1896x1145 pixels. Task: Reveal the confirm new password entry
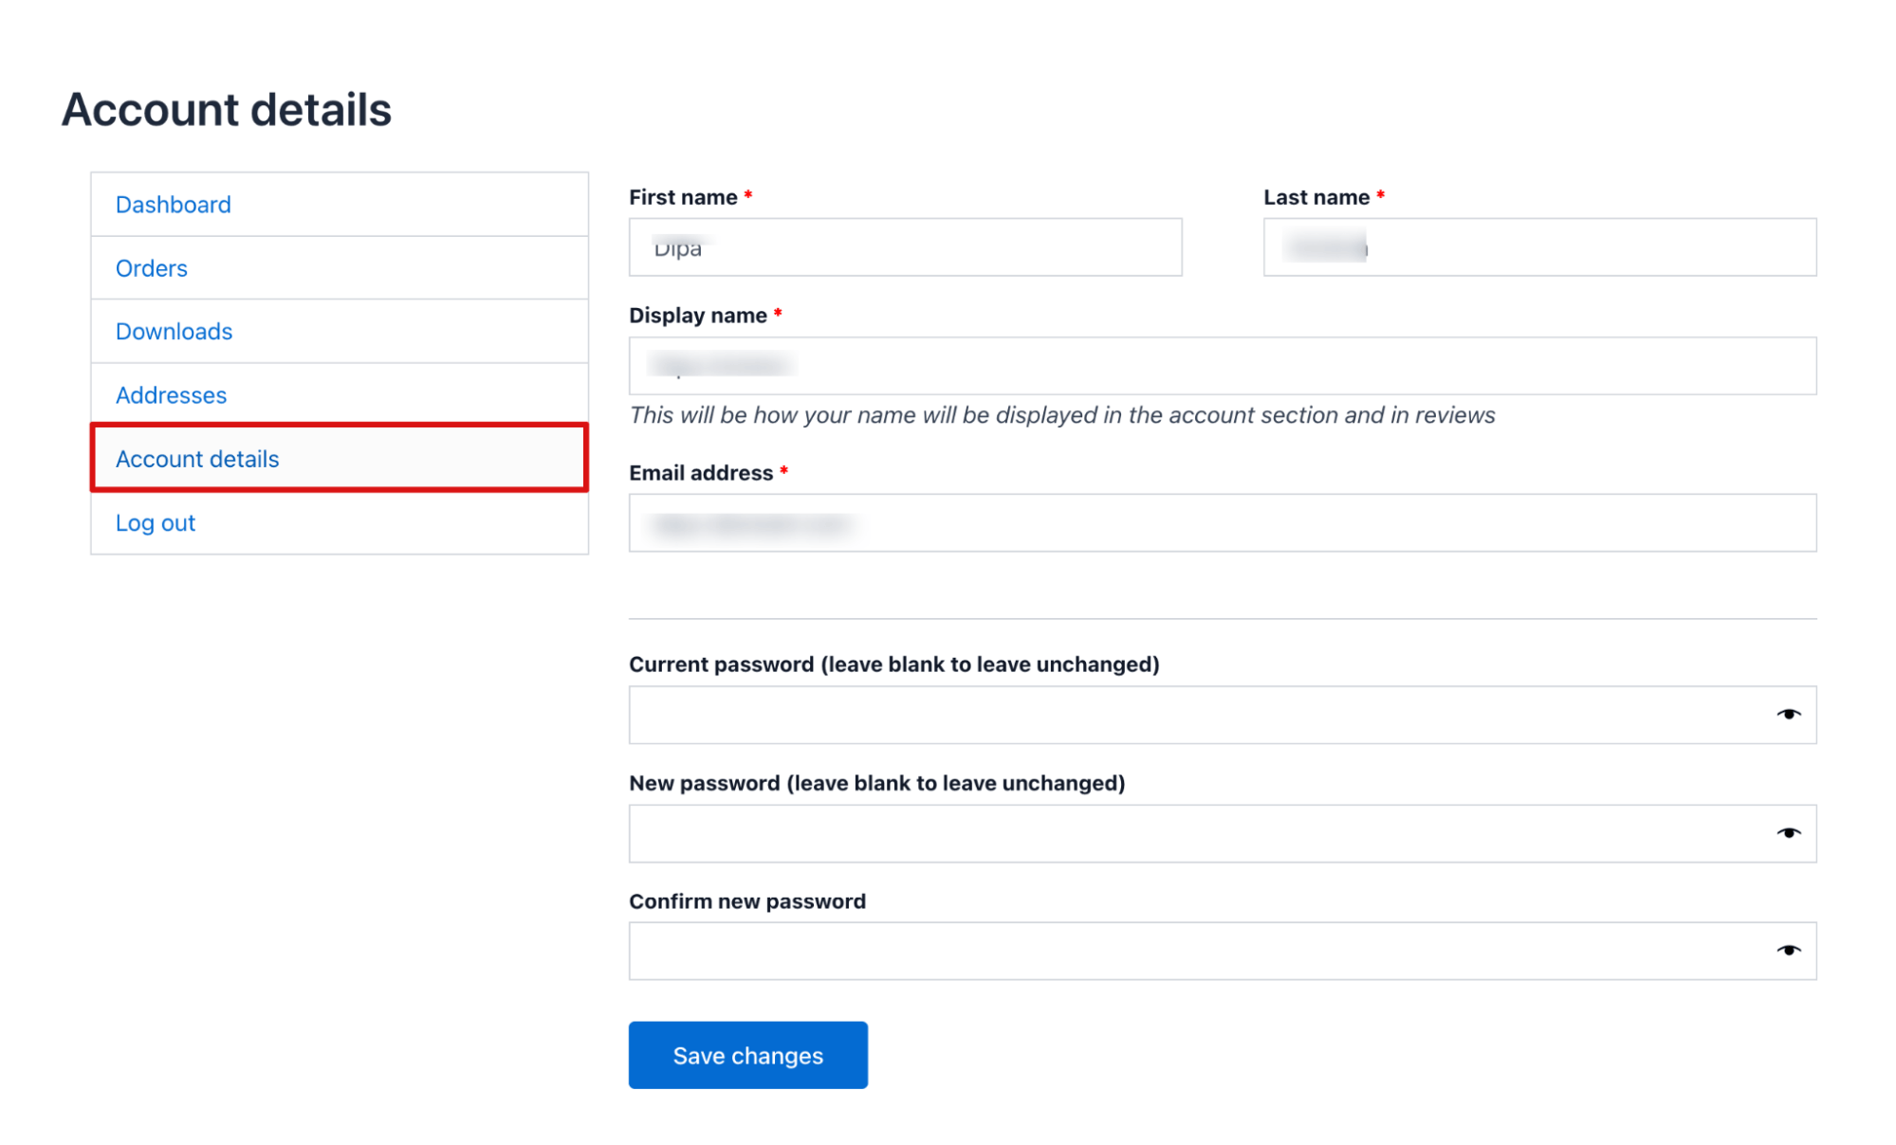[x=1787, y=950]
